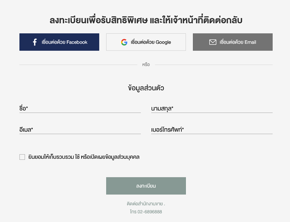Click into the นามสกุล surname field
This screenshot has width=290, height=222.
212,108
